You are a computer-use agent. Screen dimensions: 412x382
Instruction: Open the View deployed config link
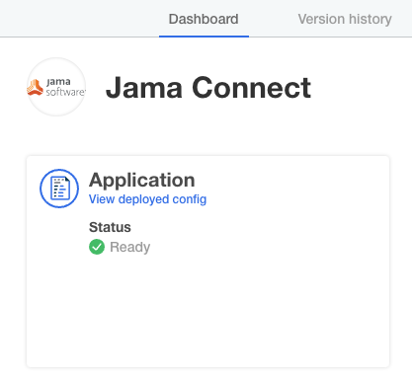(147, 199)
